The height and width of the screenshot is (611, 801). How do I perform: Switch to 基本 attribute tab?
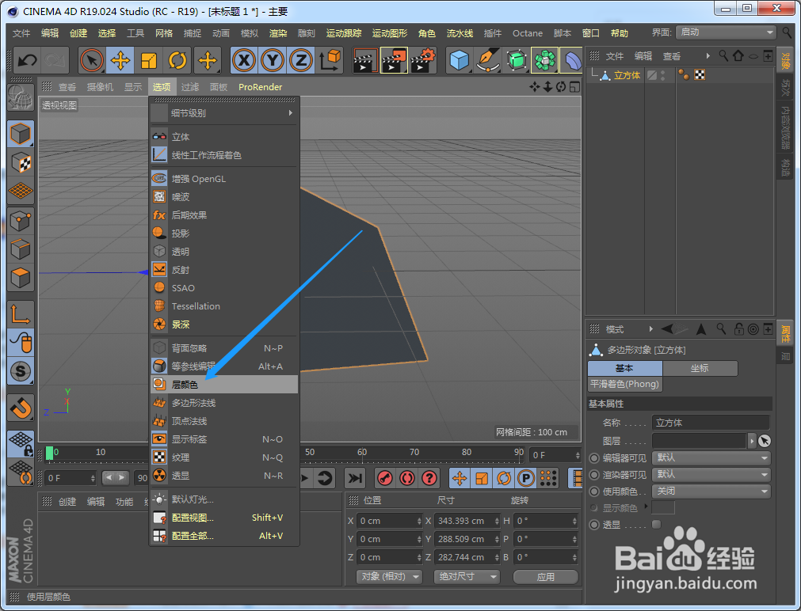point(625,368)
